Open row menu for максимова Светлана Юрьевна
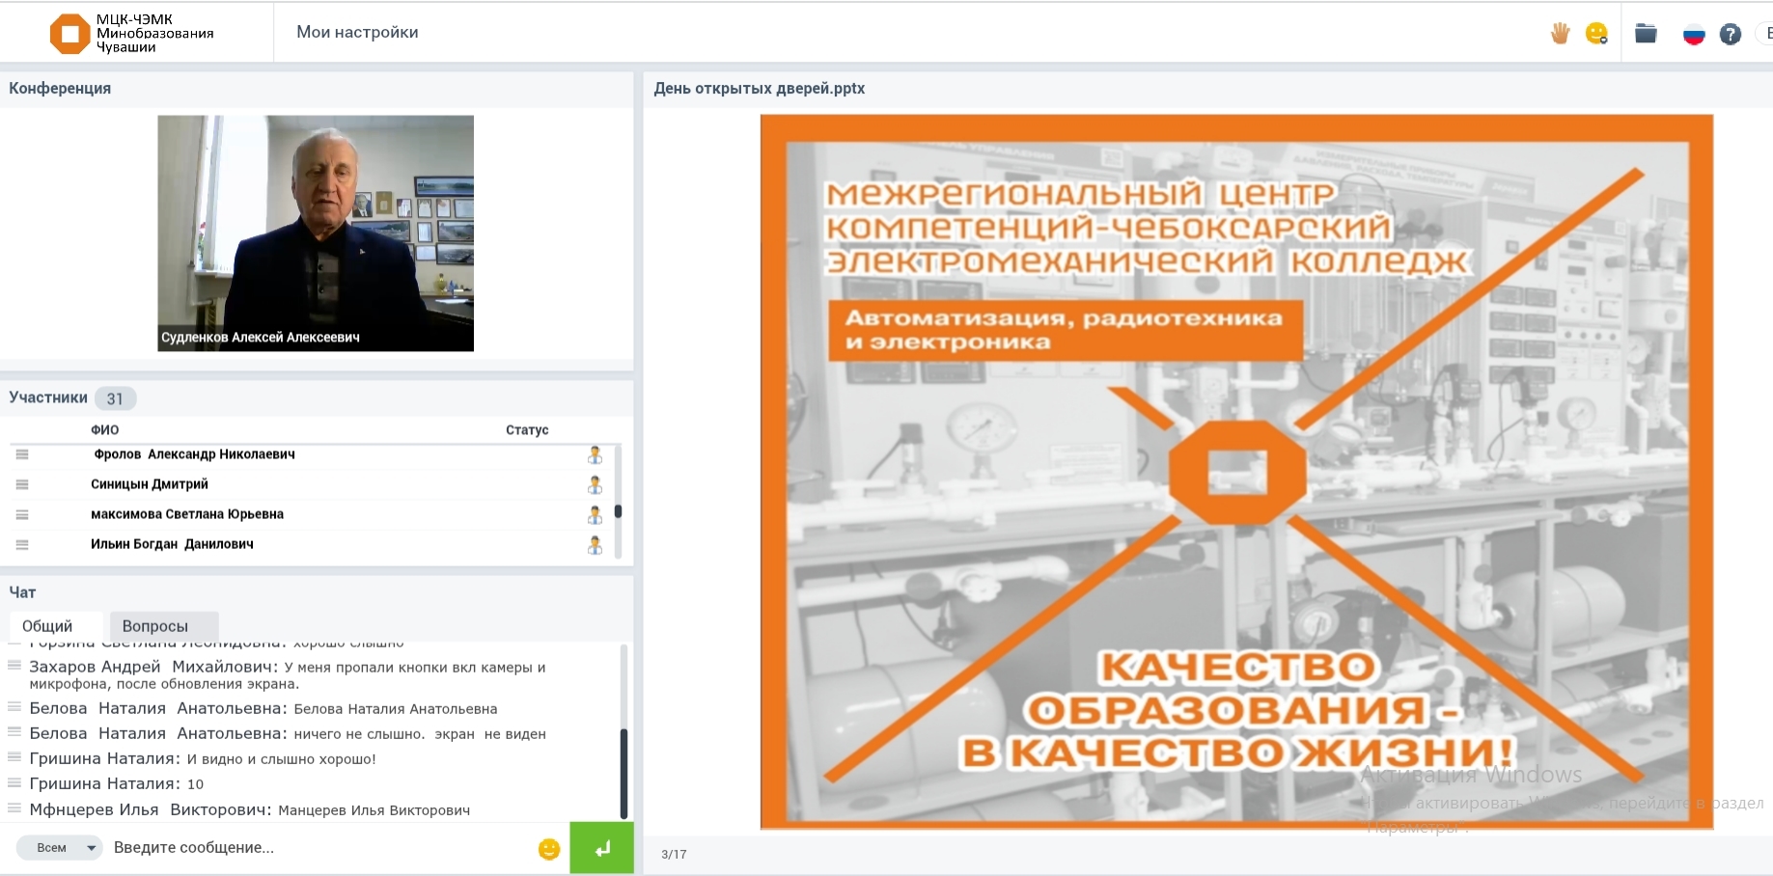This screenshot has height=876, width=1773. 22,514
